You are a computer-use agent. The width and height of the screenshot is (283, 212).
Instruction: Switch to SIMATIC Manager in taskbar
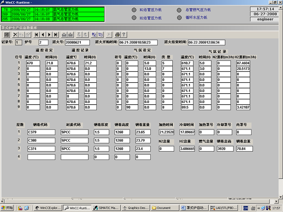106,208
